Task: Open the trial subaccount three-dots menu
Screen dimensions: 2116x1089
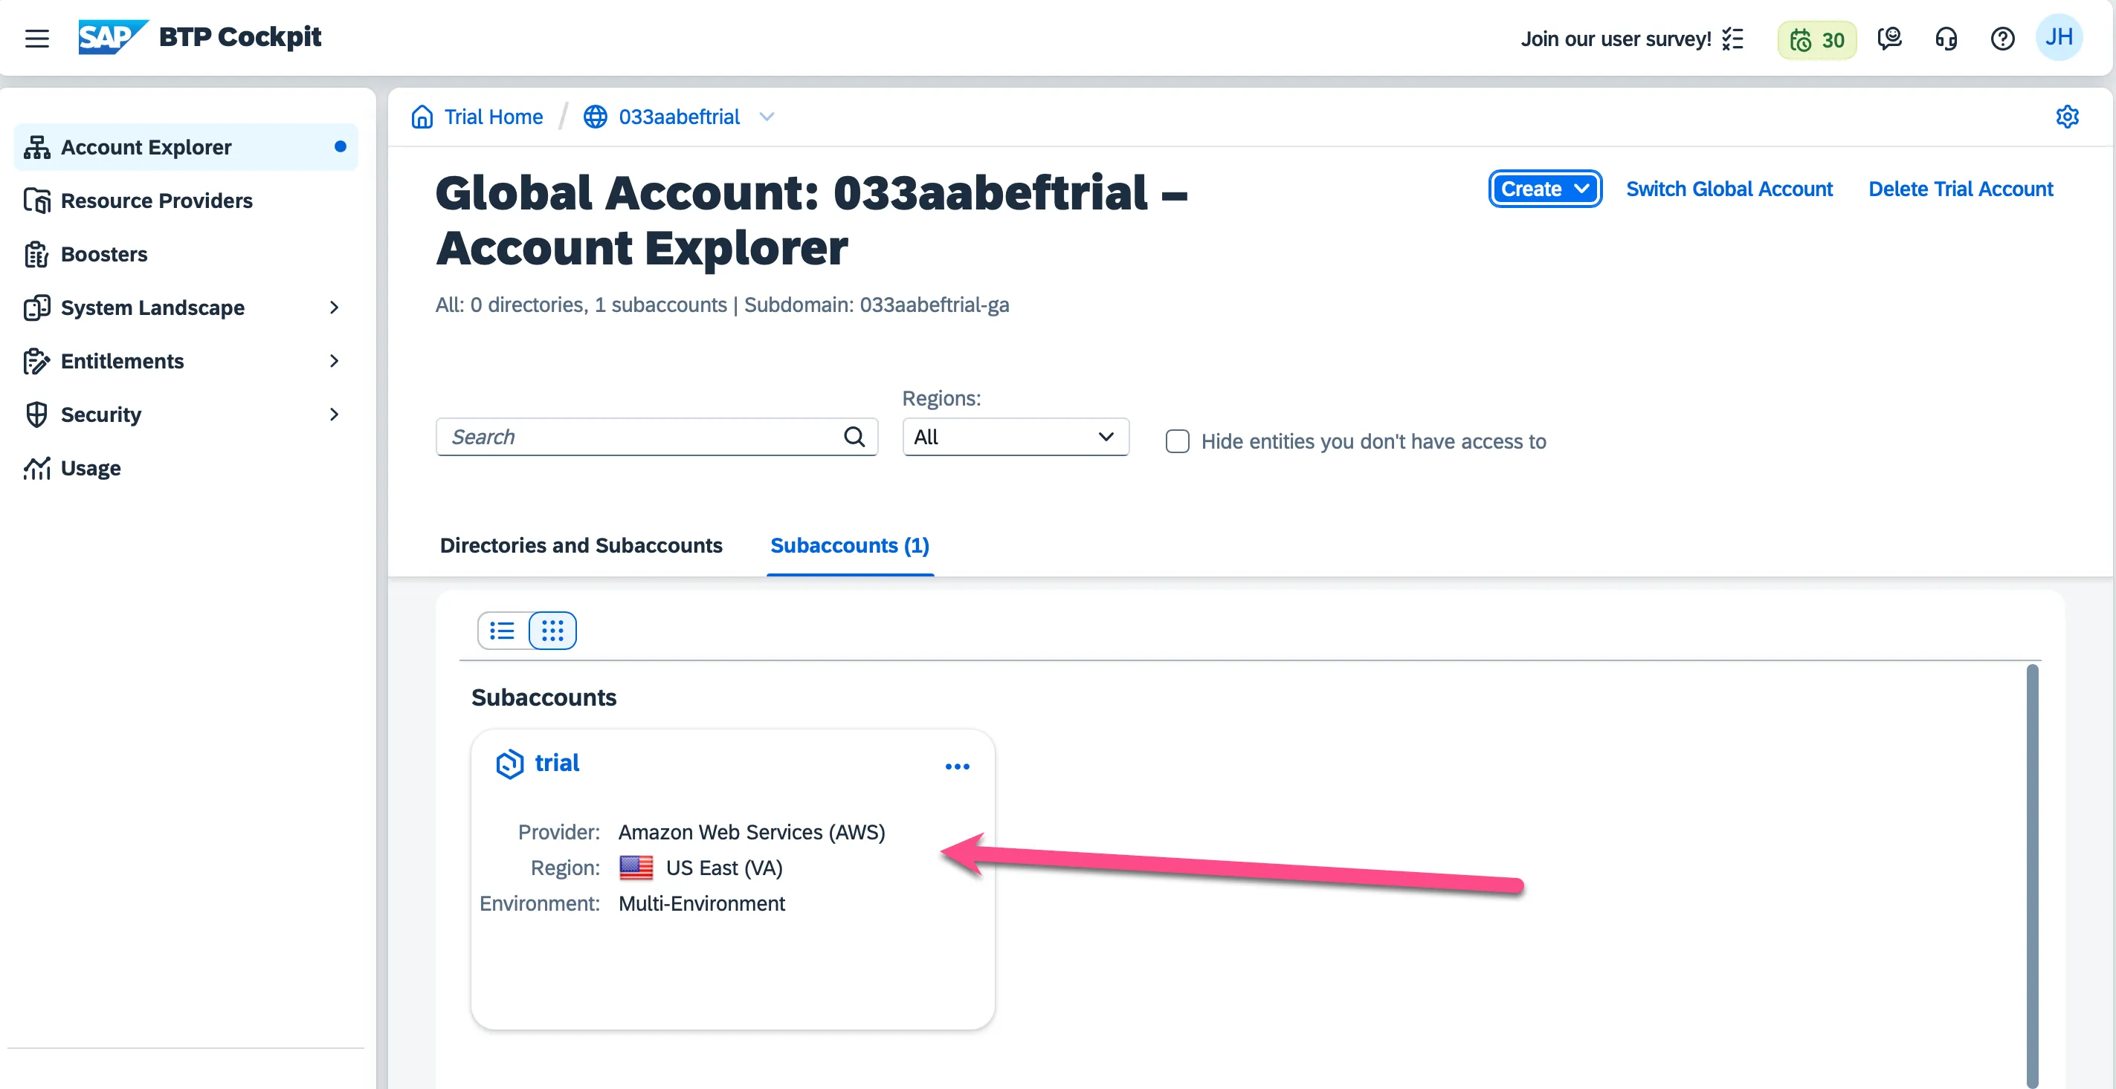Action: [x=957, y=767]
